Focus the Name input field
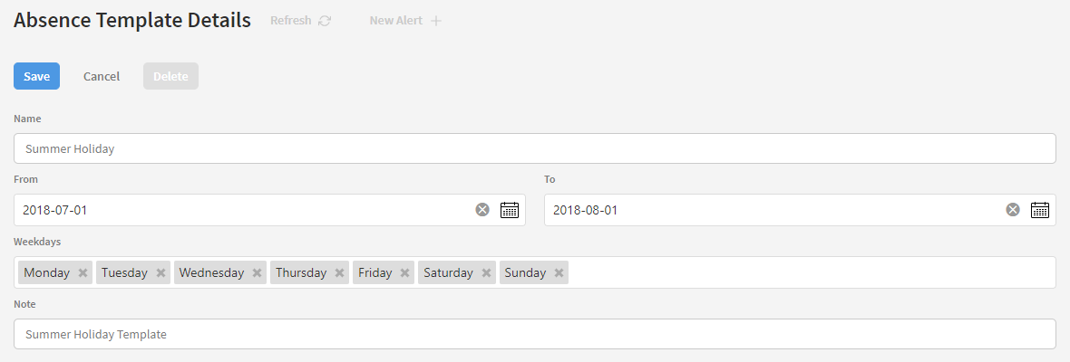1070x362 pixels. click(535, 148)
